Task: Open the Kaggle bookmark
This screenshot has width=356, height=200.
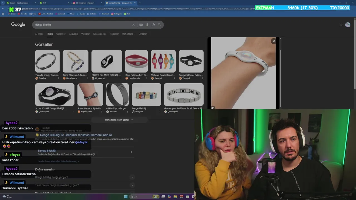Action: pyautogui.click(x=81, y=14)
